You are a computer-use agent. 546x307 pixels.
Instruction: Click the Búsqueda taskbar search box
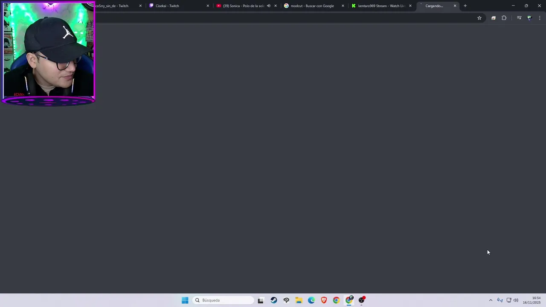pyautogui.click(x=223, y=300)
